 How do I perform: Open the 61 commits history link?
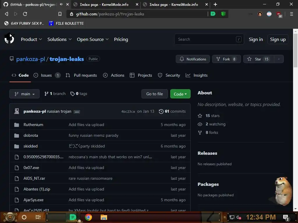pos(172,111)
